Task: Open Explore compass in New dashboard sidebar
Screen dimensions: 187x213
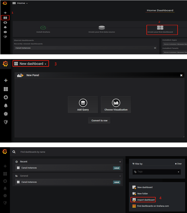Action: coord(6,98)
